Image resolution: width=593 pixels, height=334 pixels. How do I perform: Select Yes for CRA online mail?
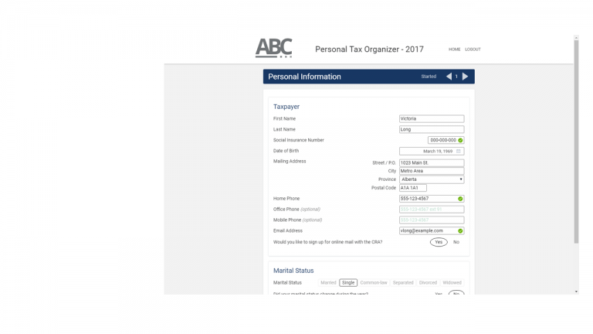(x=439, y=242)
